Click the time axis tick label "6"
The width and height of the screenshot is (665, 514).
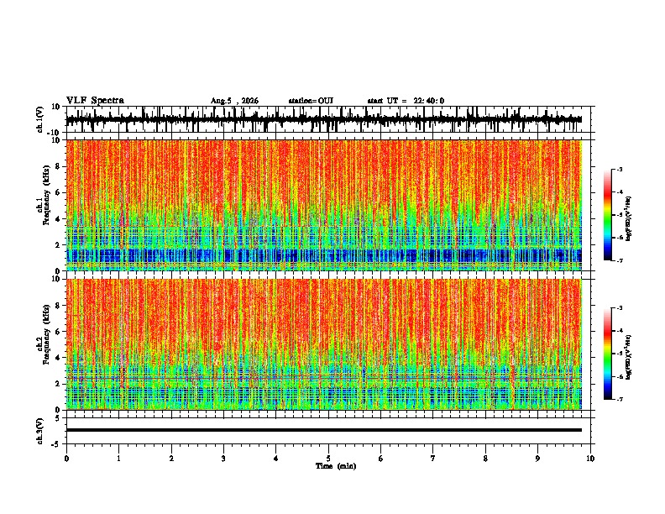coord(381,459)
